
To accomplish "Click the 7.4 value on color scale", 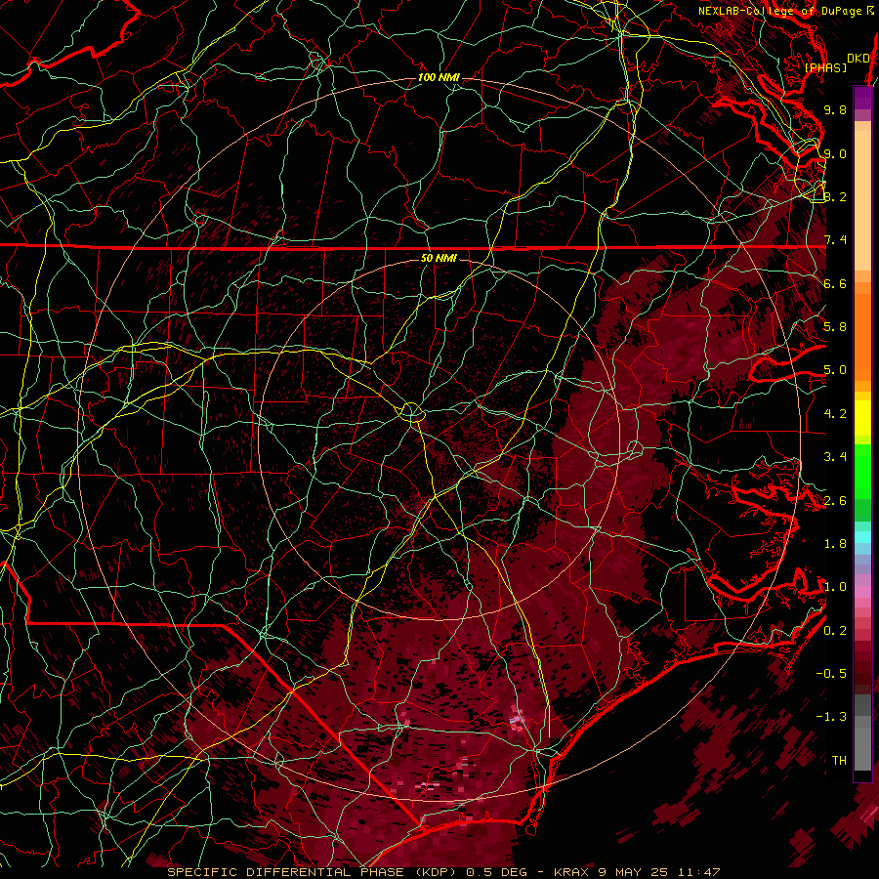I will pyautogui.click(x=835, y=240).
